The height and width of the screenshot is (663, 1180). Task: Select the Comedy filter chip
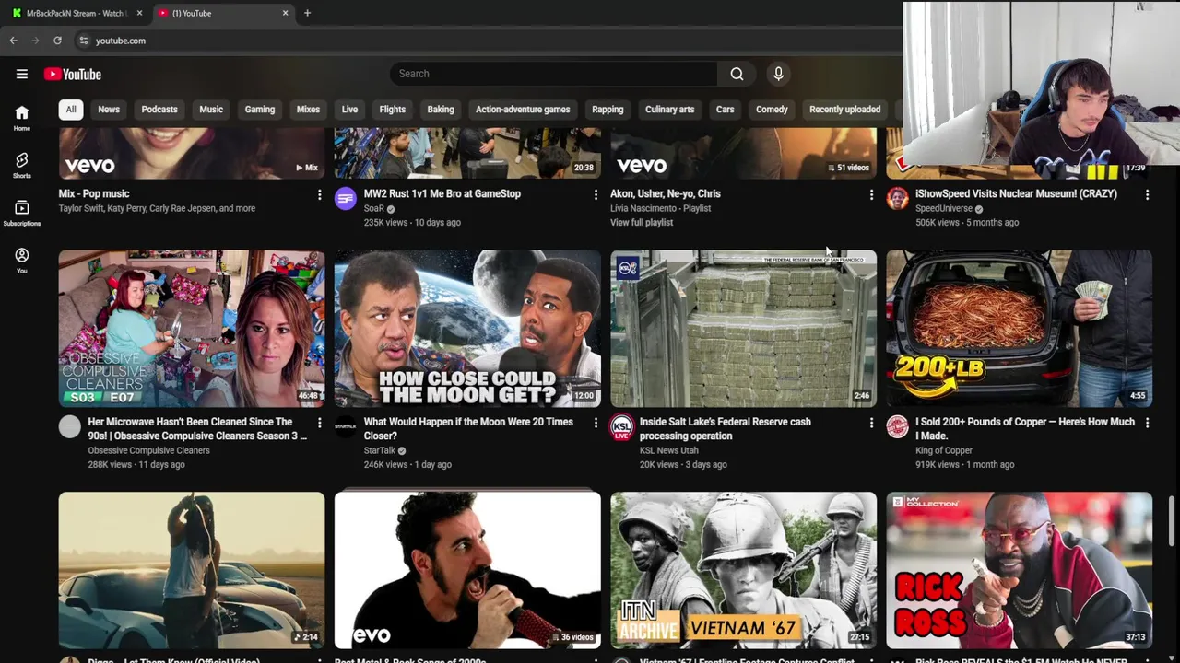772,110
